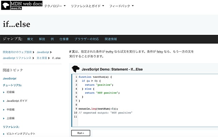This screenshot has height=137, width=218.
Task: Jump to the 関連情報 section
Action: pyautogui.click(x=111, y=39)
